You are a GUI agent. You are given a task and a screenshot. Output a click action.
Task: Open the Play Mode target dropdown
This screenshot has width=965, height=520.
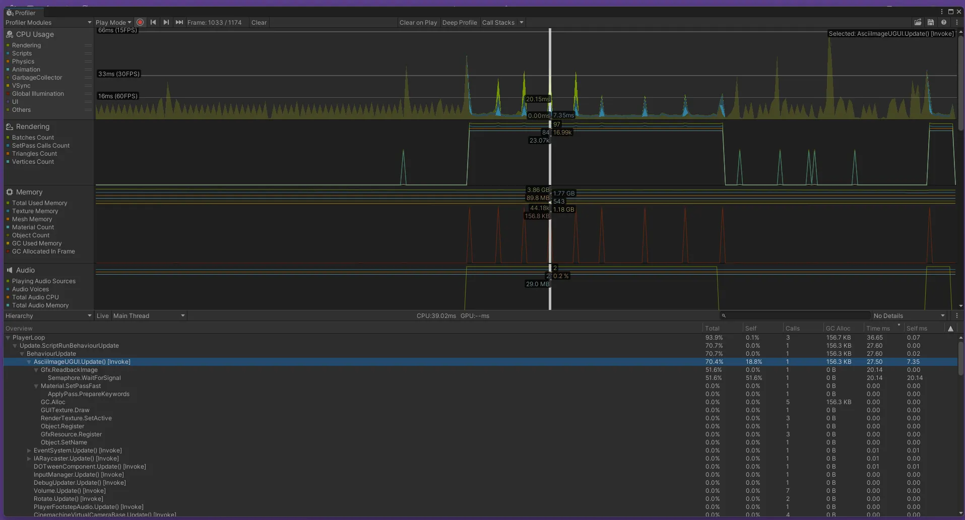click(x=113, y=22)
